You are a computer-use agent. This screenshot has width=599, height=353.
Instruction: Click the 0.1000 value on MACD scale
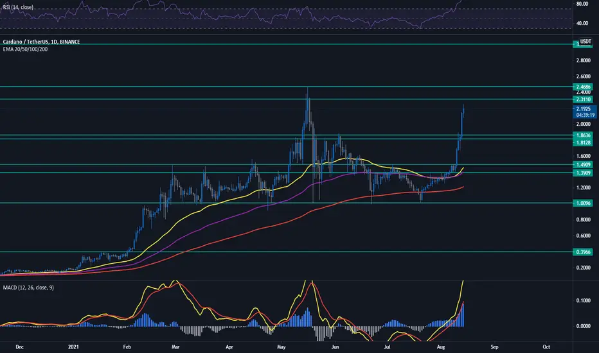(584, 301)
